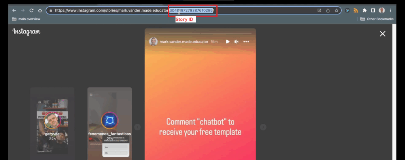Image resolution: width=405 pixels, height=160 pixels.
Task: Play the Instagram story
Action: pos(228,42)
